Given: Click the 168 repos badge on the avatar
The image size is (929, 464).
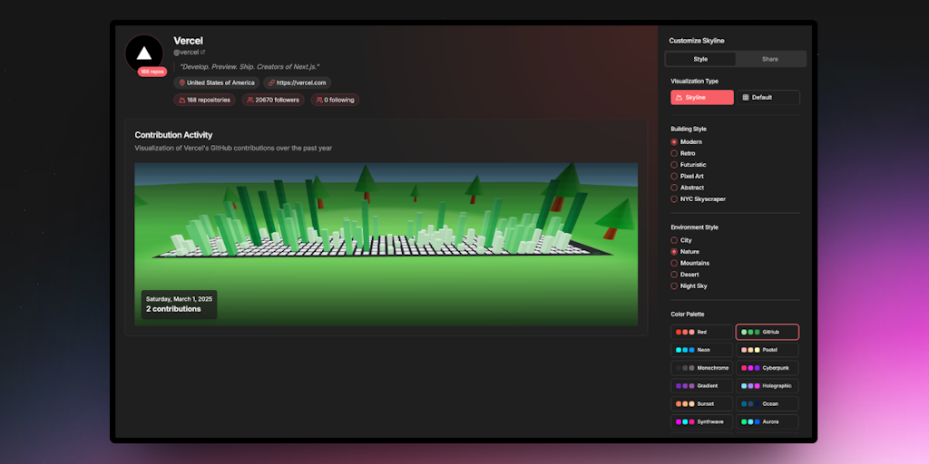Looking at the screenshot, I should pos(152,72).
